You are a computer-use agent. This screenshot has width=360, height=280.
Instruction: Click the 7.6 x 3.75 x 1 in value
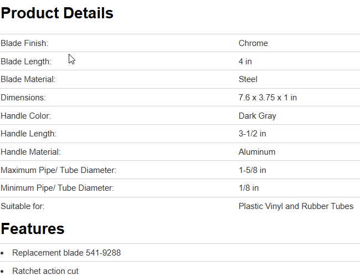click(268, 98)
